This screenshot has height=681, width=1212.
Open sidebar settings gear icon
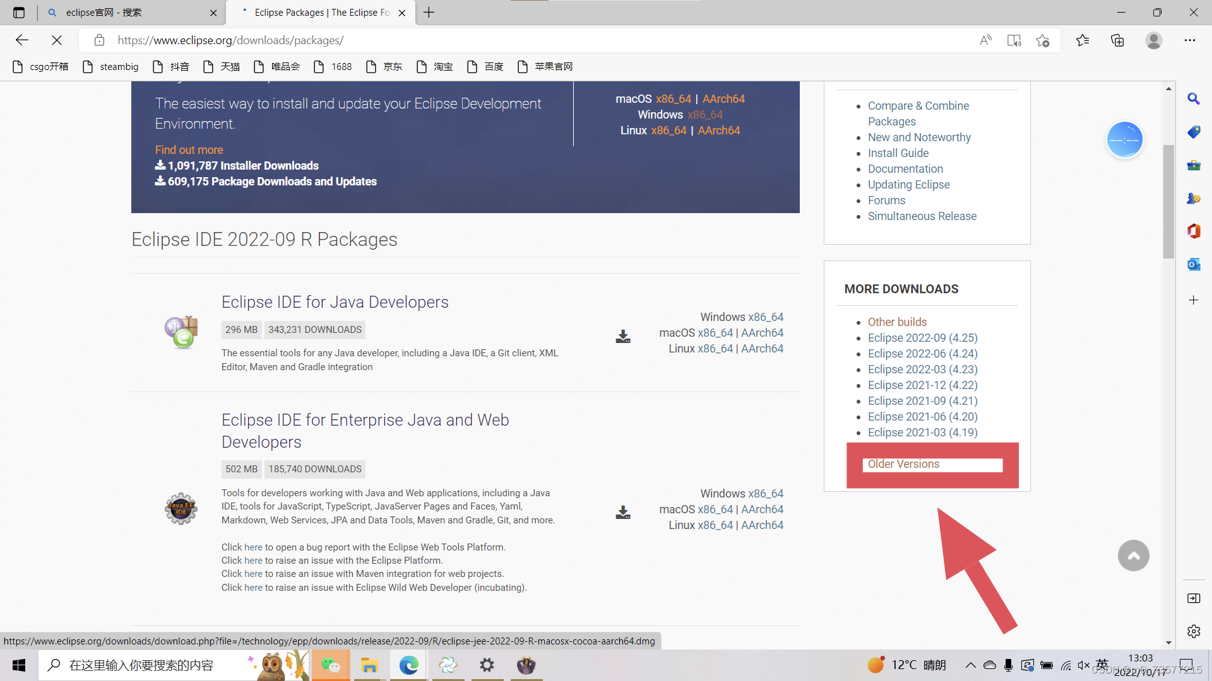point(1194,631)
